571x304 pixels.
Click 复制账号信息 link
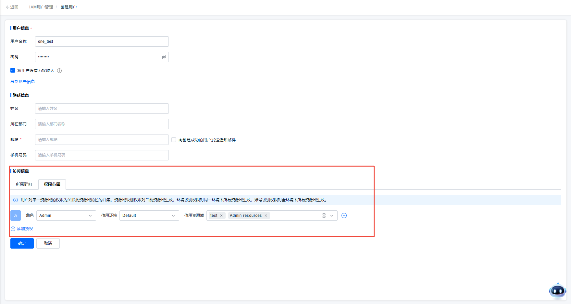click(22, 82)
